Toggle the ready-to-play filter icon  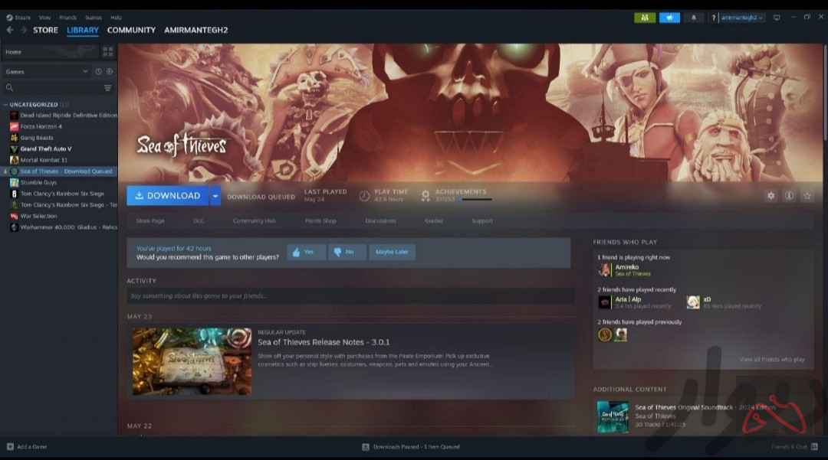(x=110, y=72)
